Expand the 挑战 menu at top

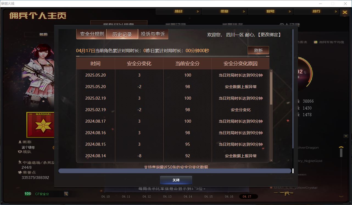pyautogui.click(x=178, y=12)
